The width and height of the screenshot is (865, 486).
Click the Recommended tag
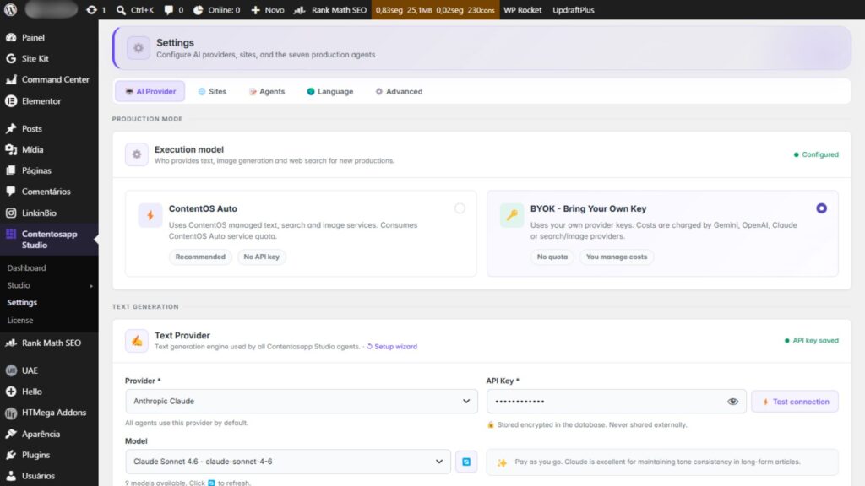click(200, 256)
